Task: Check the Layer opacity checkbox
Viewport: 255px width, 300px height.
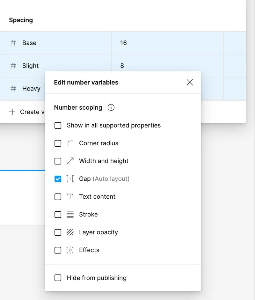Action: 58,232
